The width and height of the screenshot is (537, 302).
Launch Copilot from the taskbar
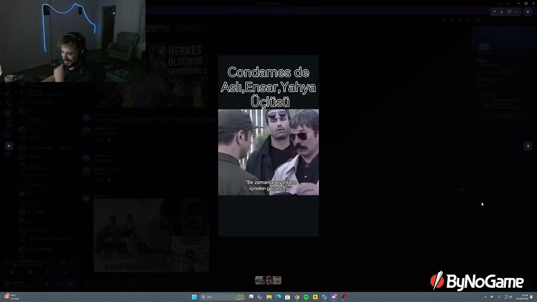pyautogui.click(x=260, y=297)
